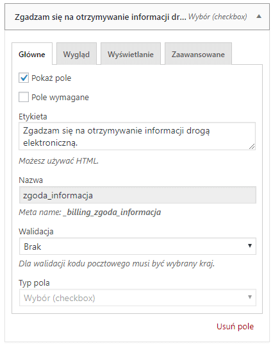273x346 pixels.
Task: Click the Nazwa field zgoda_informacja
Action: [x=138, y=195]
